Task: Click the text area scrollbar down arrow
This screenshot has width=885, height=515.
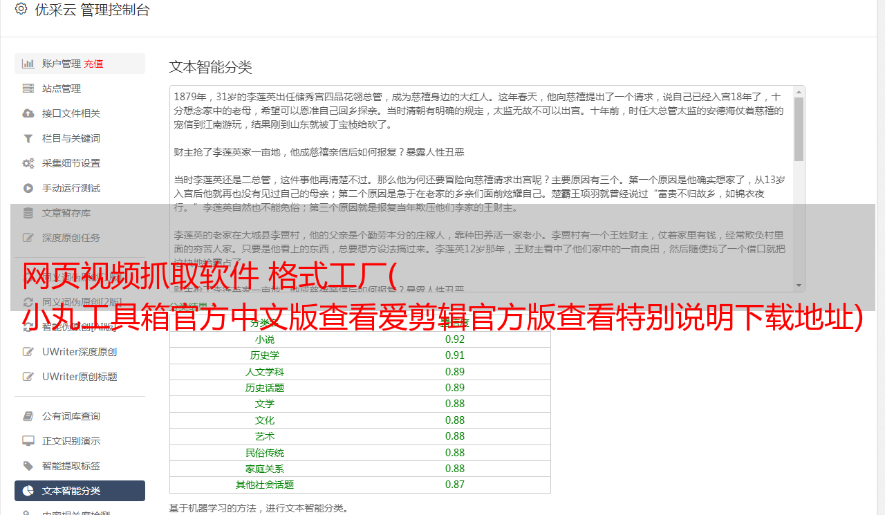Action: click(799, 285)
